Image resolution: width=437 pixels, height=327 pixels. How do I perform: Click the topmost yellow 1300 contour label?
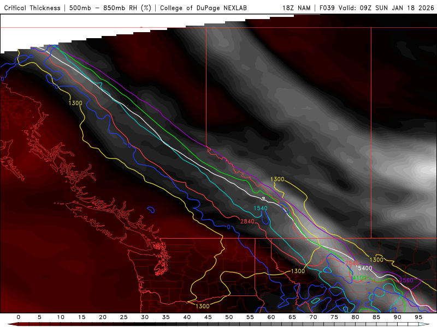pyautogui.click(x=75, y=103)
